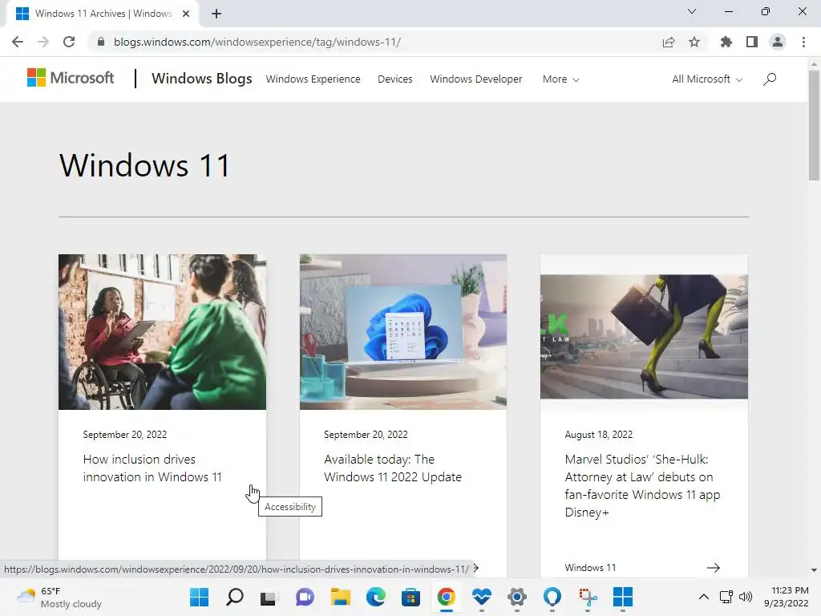The height and width of the screenshot is (616, 821).
Task: Open the volume speaker icon
Action: (x=746, y=597)
